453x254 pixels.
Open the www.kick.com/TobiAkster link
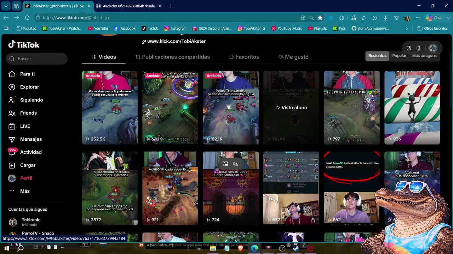(x=173, y=41)
